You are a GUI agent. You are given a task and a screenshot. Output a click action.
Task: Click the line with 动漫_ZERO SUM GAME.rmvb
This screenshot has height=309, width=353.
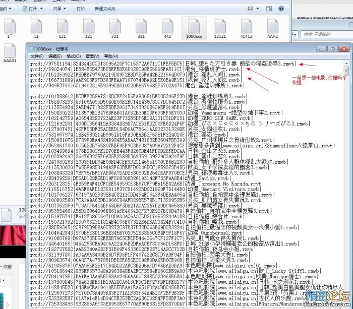[x=141, y=118]
